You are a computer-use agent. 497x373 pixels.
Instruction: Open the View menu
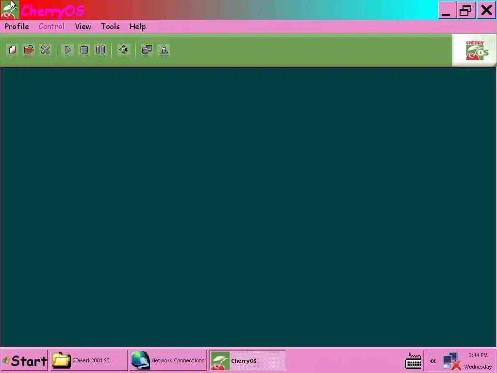(x=83, y=27)
